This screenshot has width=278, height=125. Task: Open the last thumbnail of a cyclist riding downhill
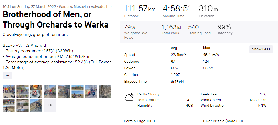pos(36,106)
